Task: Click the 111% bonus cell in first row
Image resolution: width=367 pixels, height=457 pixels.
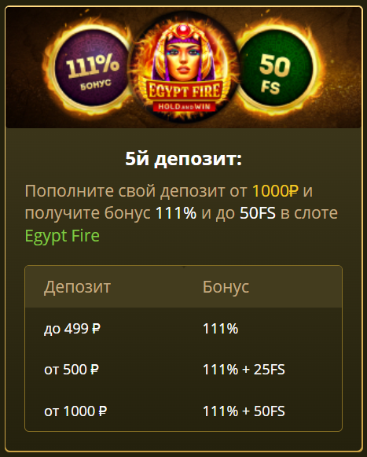Action: tap(221, 329)
